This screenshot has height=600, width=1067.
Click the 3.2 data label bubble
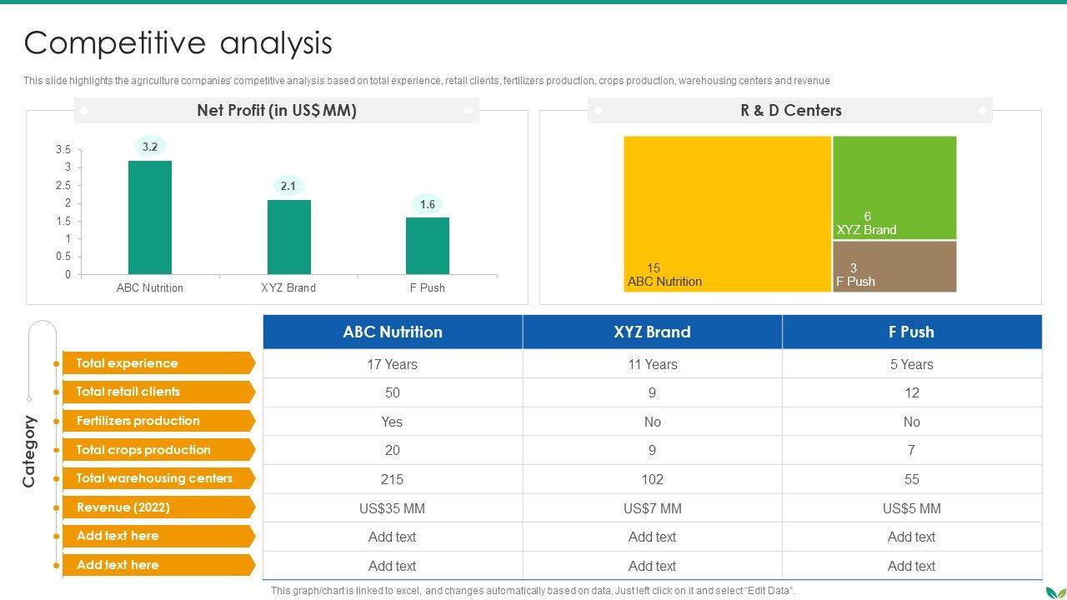(150, 147)
